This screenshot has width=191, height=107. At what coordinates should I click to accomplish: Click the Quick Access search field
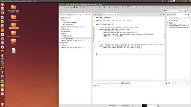[x=171, y=11]
